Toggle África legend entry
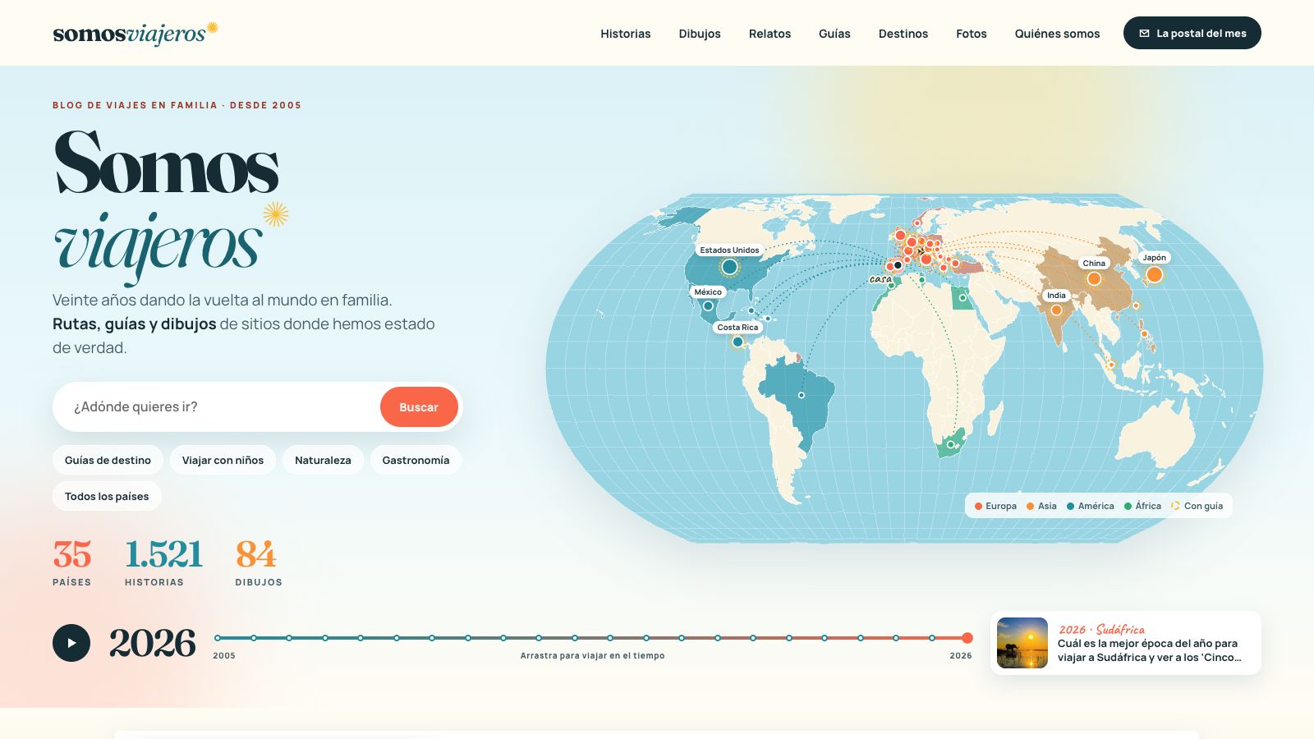 (1142, 506)
